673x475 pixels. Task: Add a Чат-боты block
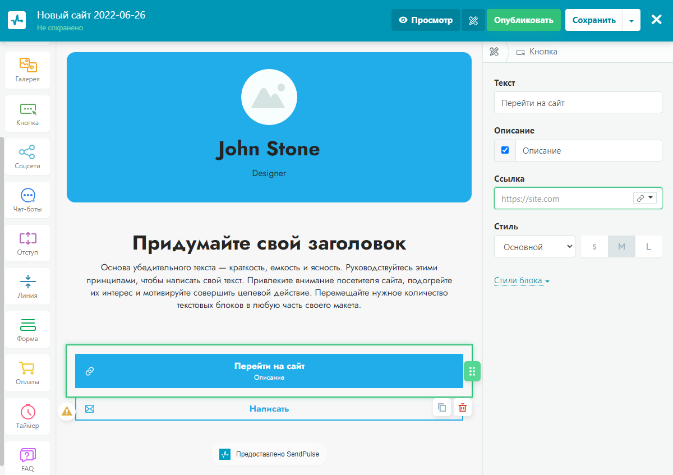pyautogui.click(x=27, y=200)
